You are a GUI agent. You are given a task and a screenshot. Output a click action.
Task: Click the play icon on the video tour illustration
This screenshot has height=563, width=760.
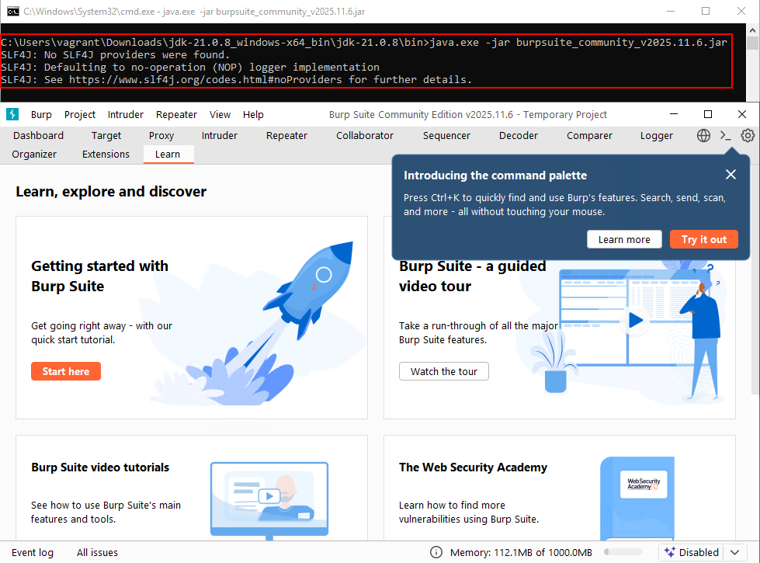click(x=635, y=320)
